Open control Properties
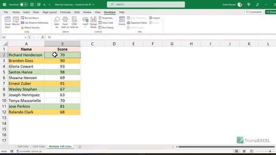 click(105, 18)
